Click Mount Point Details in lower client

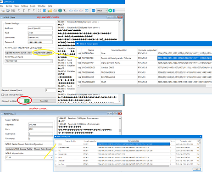[43, 149]
